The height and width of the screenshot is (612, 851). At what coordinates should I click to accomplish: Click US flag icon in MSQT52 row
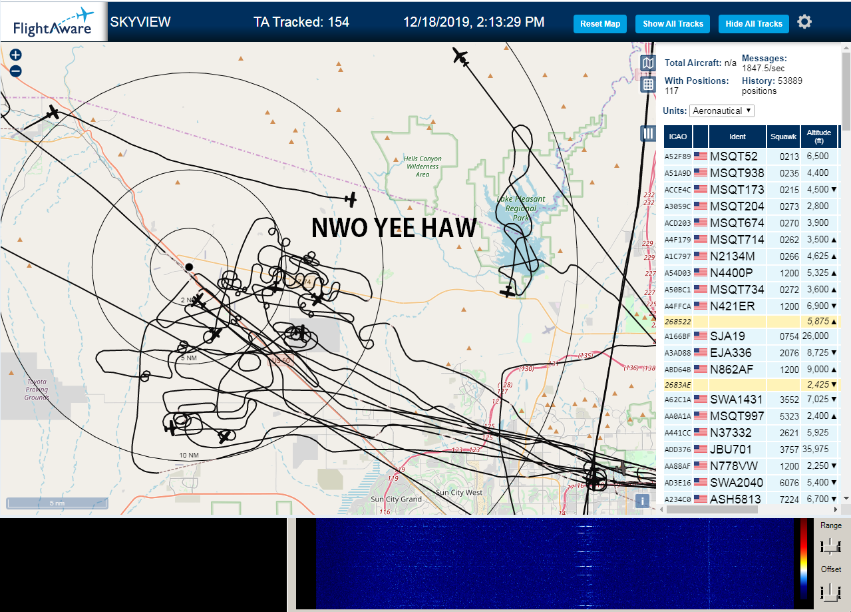tap(701, 156)
